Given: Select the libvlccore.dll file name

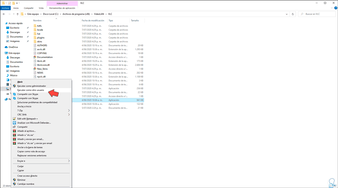Looking at the screenshot, I should click(43, 65).
